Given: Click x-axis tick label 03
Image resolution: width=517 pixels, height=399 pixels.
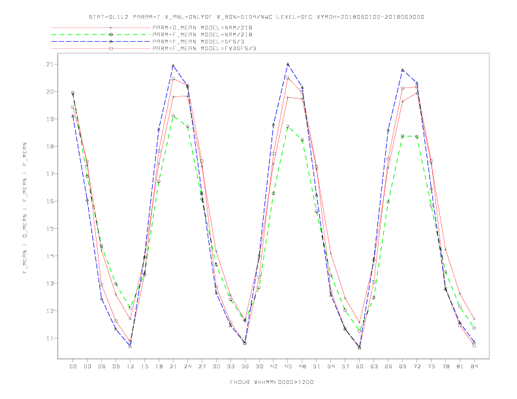Looking at the screenshot, I should [x=87, y=366].
